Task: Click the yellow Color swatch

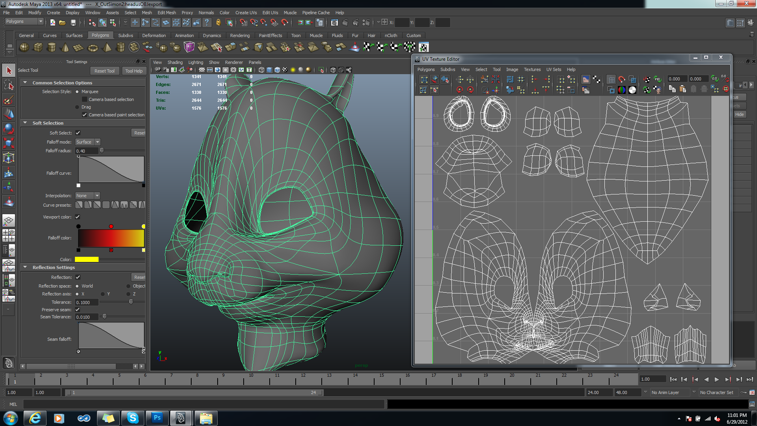Action: pyautogui.click(x=86, y=260)
